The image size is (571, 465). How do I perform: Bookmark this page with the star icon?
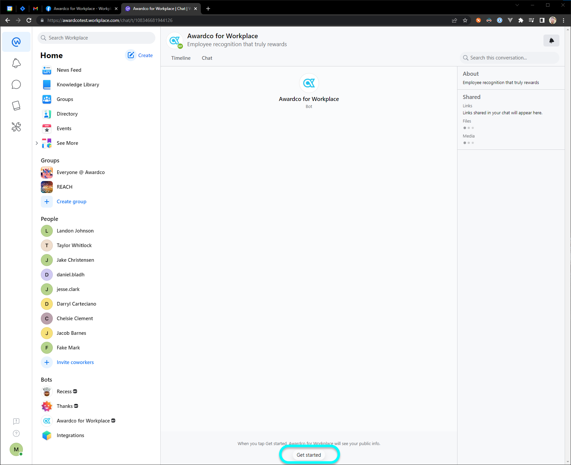465,20
